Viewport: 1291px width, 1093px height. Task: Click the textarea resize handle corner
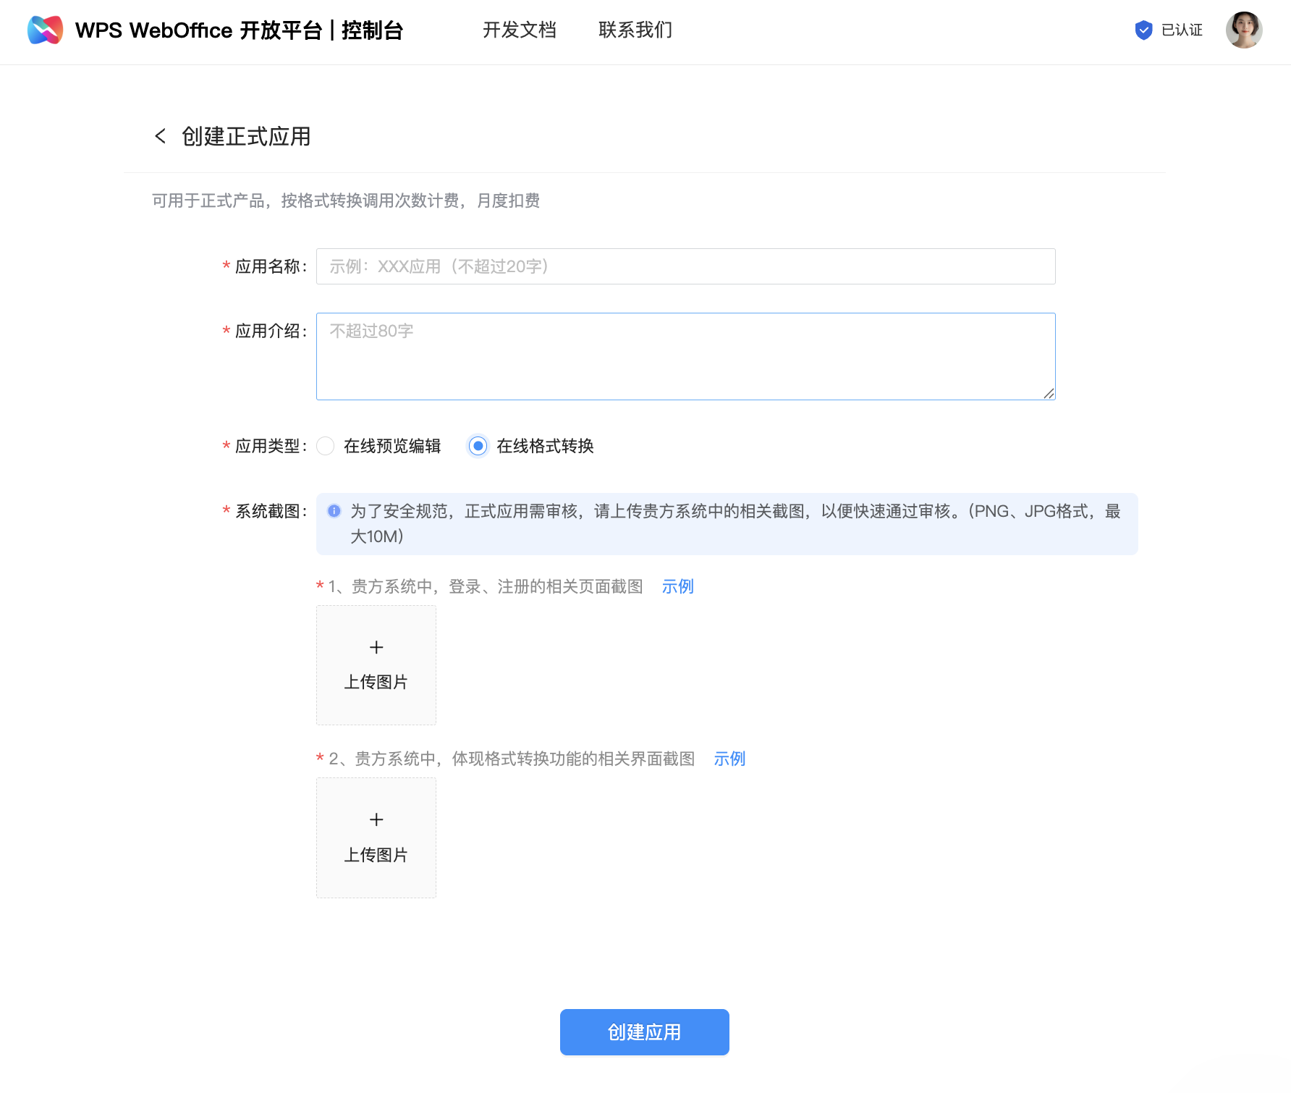pyautogui.click(x=1049, y=393)
